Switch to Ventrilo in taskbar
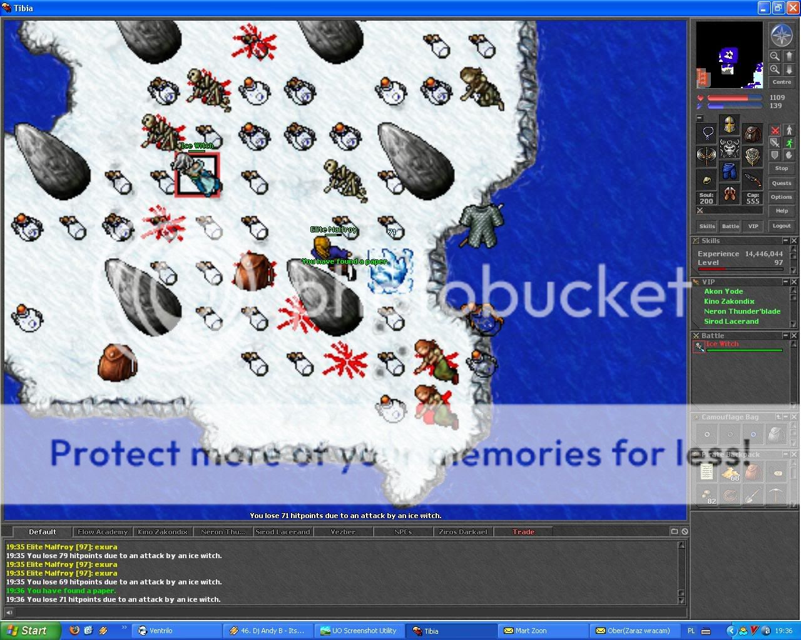 coord(178,631)
